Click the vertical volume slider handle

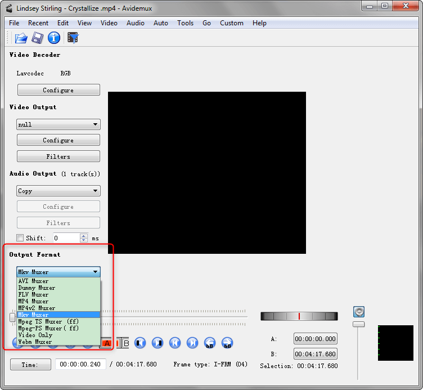tap(358, 324)
